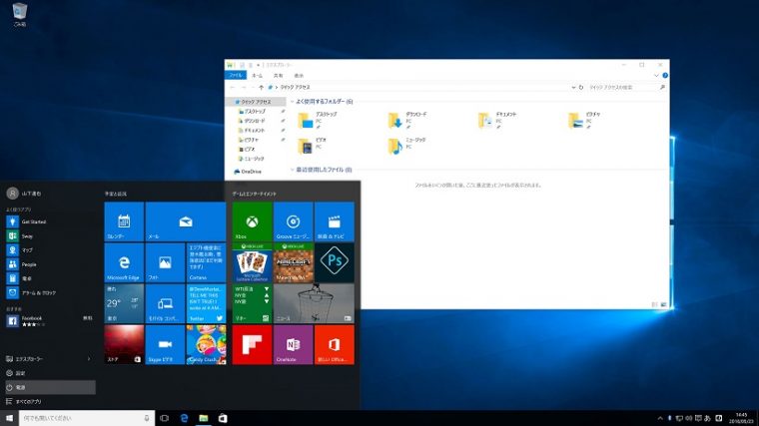Open the address bar history dropdown

tap(573, 87)
